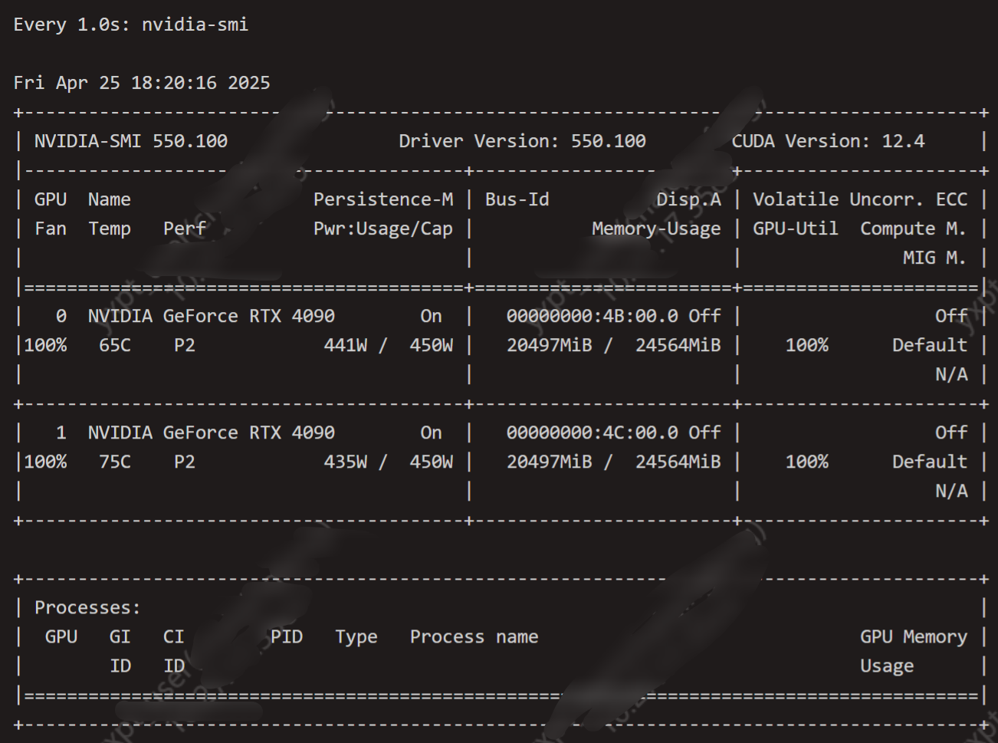Image resolution: width=998 pixels, height=743 pixels.
Task: Click the 'Process name' column header
Action: (474, 636)
